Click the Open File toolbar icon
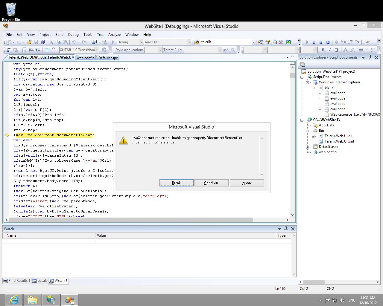This screenshot has height=306, width=383. 29,42
